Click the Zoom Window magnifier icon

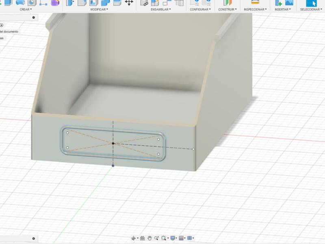(164, 238)
